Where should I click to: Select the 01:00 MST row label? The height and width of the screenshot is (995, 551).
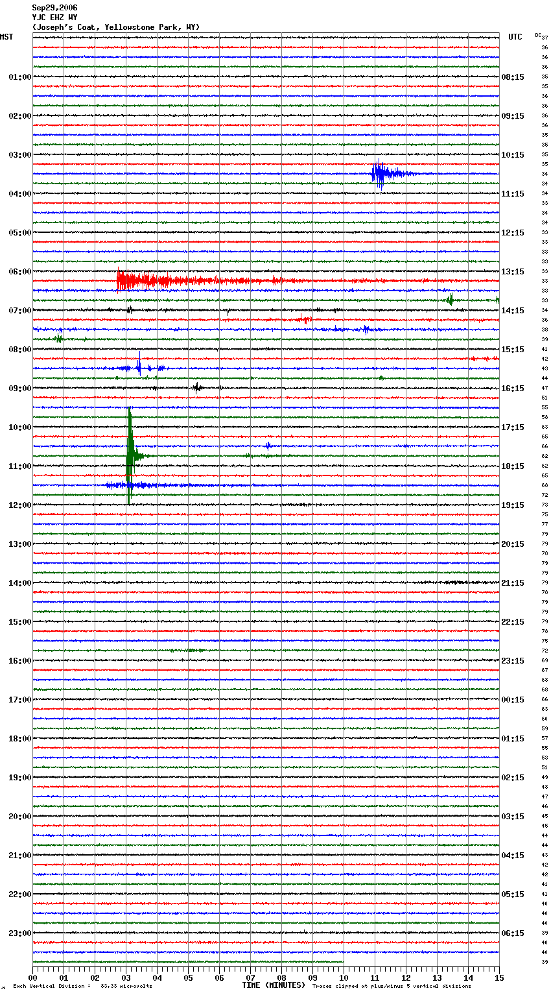[x=20, y=77]
